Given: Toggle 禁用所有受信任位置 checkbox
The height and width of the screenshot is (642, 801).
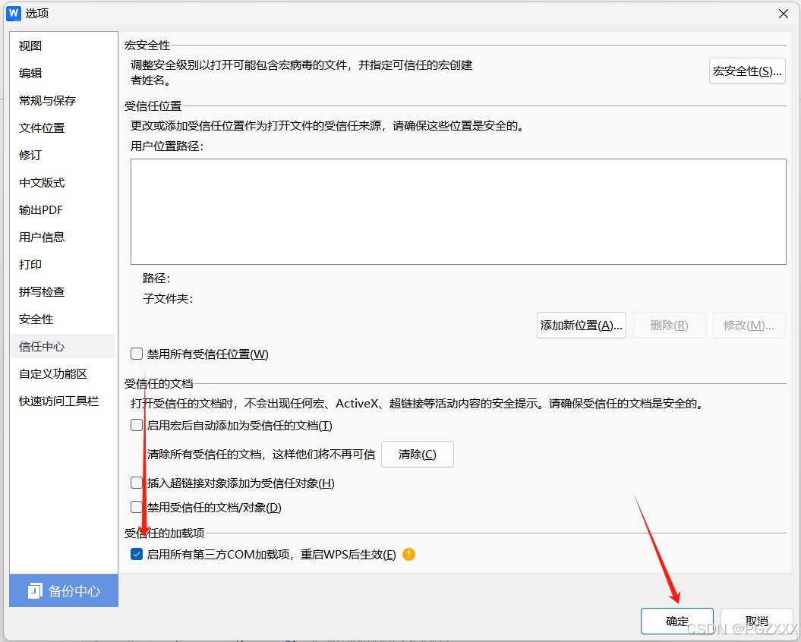Looking at the screenshot, I should point(137,354).
